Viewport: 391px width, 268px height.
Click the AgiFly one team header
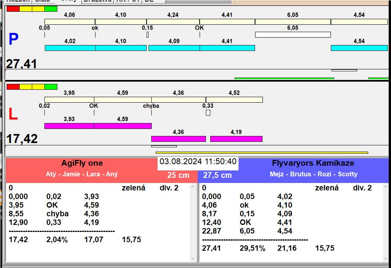[82, 163]
